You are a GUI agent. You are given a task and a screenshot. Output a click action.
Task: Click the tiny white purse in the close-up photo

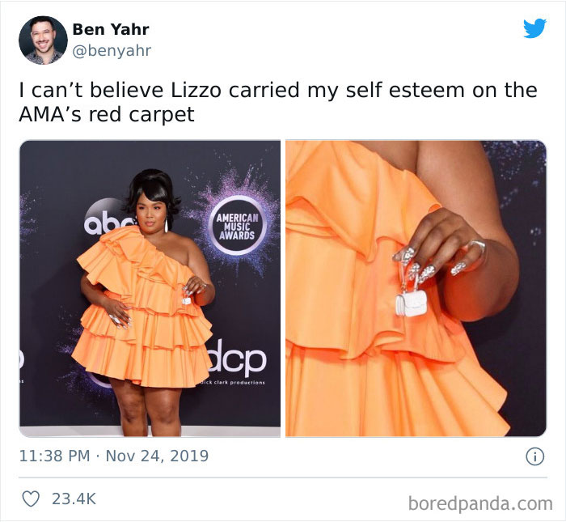[x=411, y=303]
